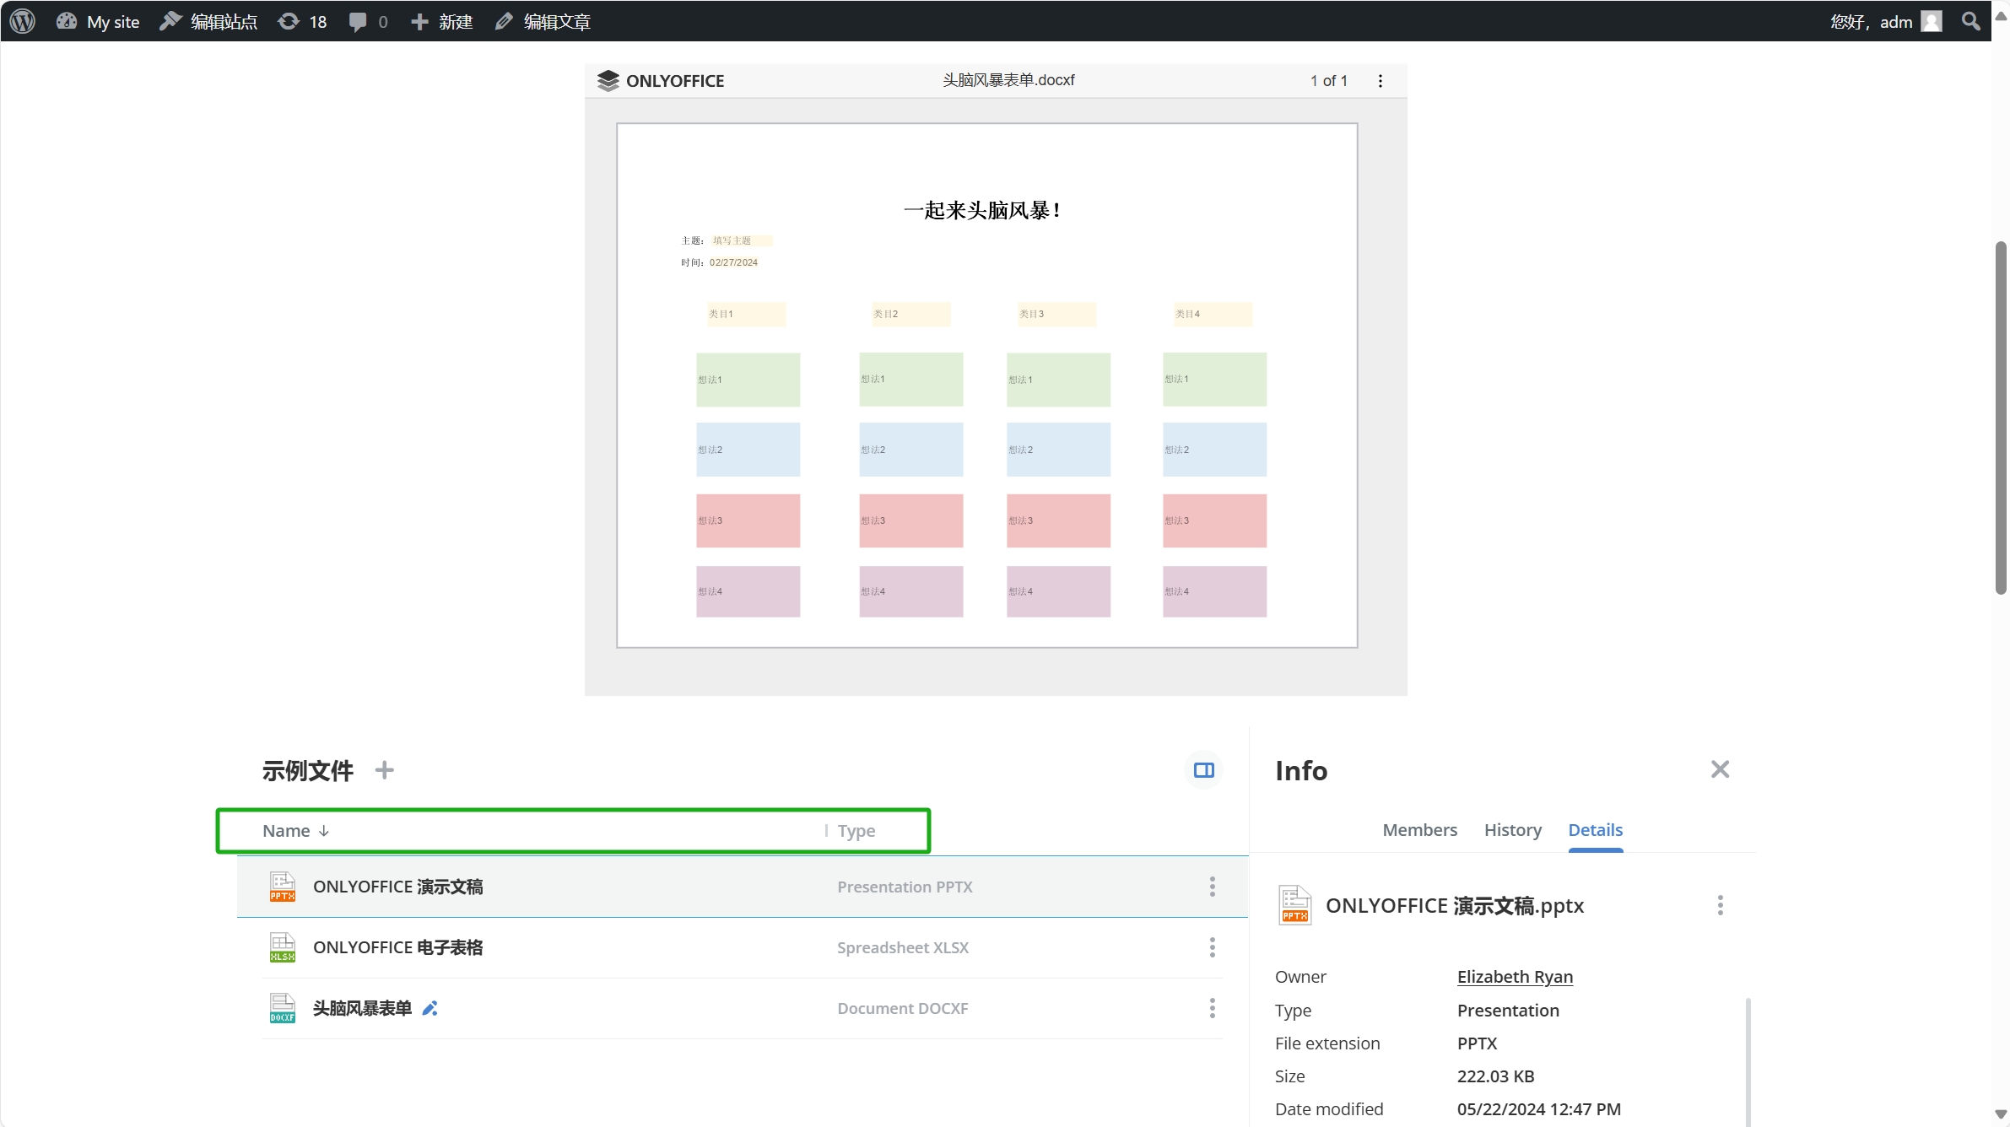
Task: Click the DOCXF icon of 头脑风暴表单
Action: [282, 1008]
